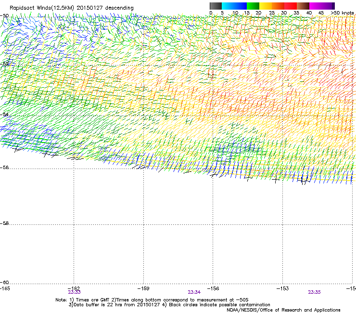Click the legend label "25"
This screenshot has height=313, width=356.
click(x=272, y=13)
